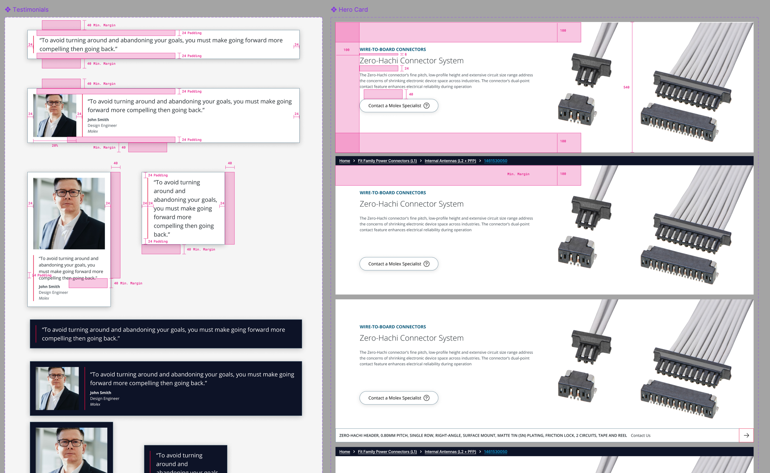The image size is (770, 473).
Task: Select the first Zero-Hachi Connector System heading
Action: pos(411,61)
